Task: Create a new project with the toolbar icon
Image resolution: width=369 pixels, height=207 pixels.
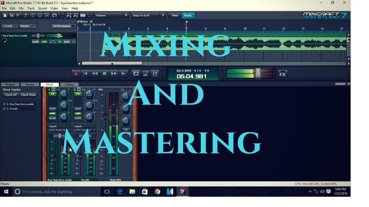Action: click(x=5, y=16)
